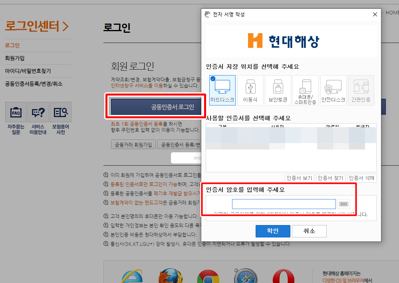Image resolution: width=399 pixels, height=283 pixels.
Task: Choose 안전디스크 storage option
Action: point(333,90)
